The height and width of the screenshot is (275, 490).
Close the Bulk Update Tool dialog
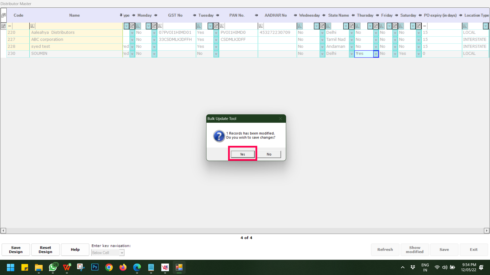click(280, 119)
